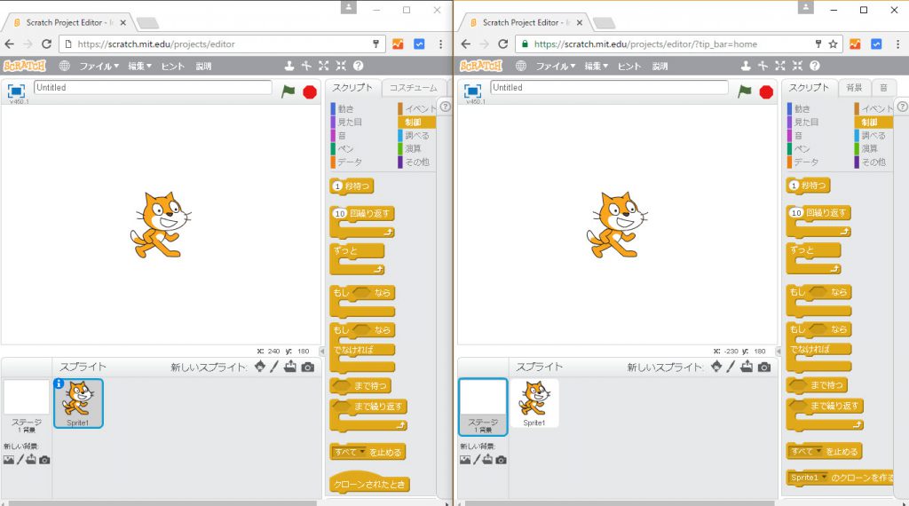
Task: Select shrink sprite tool in right window
Action: pos(797,66)
